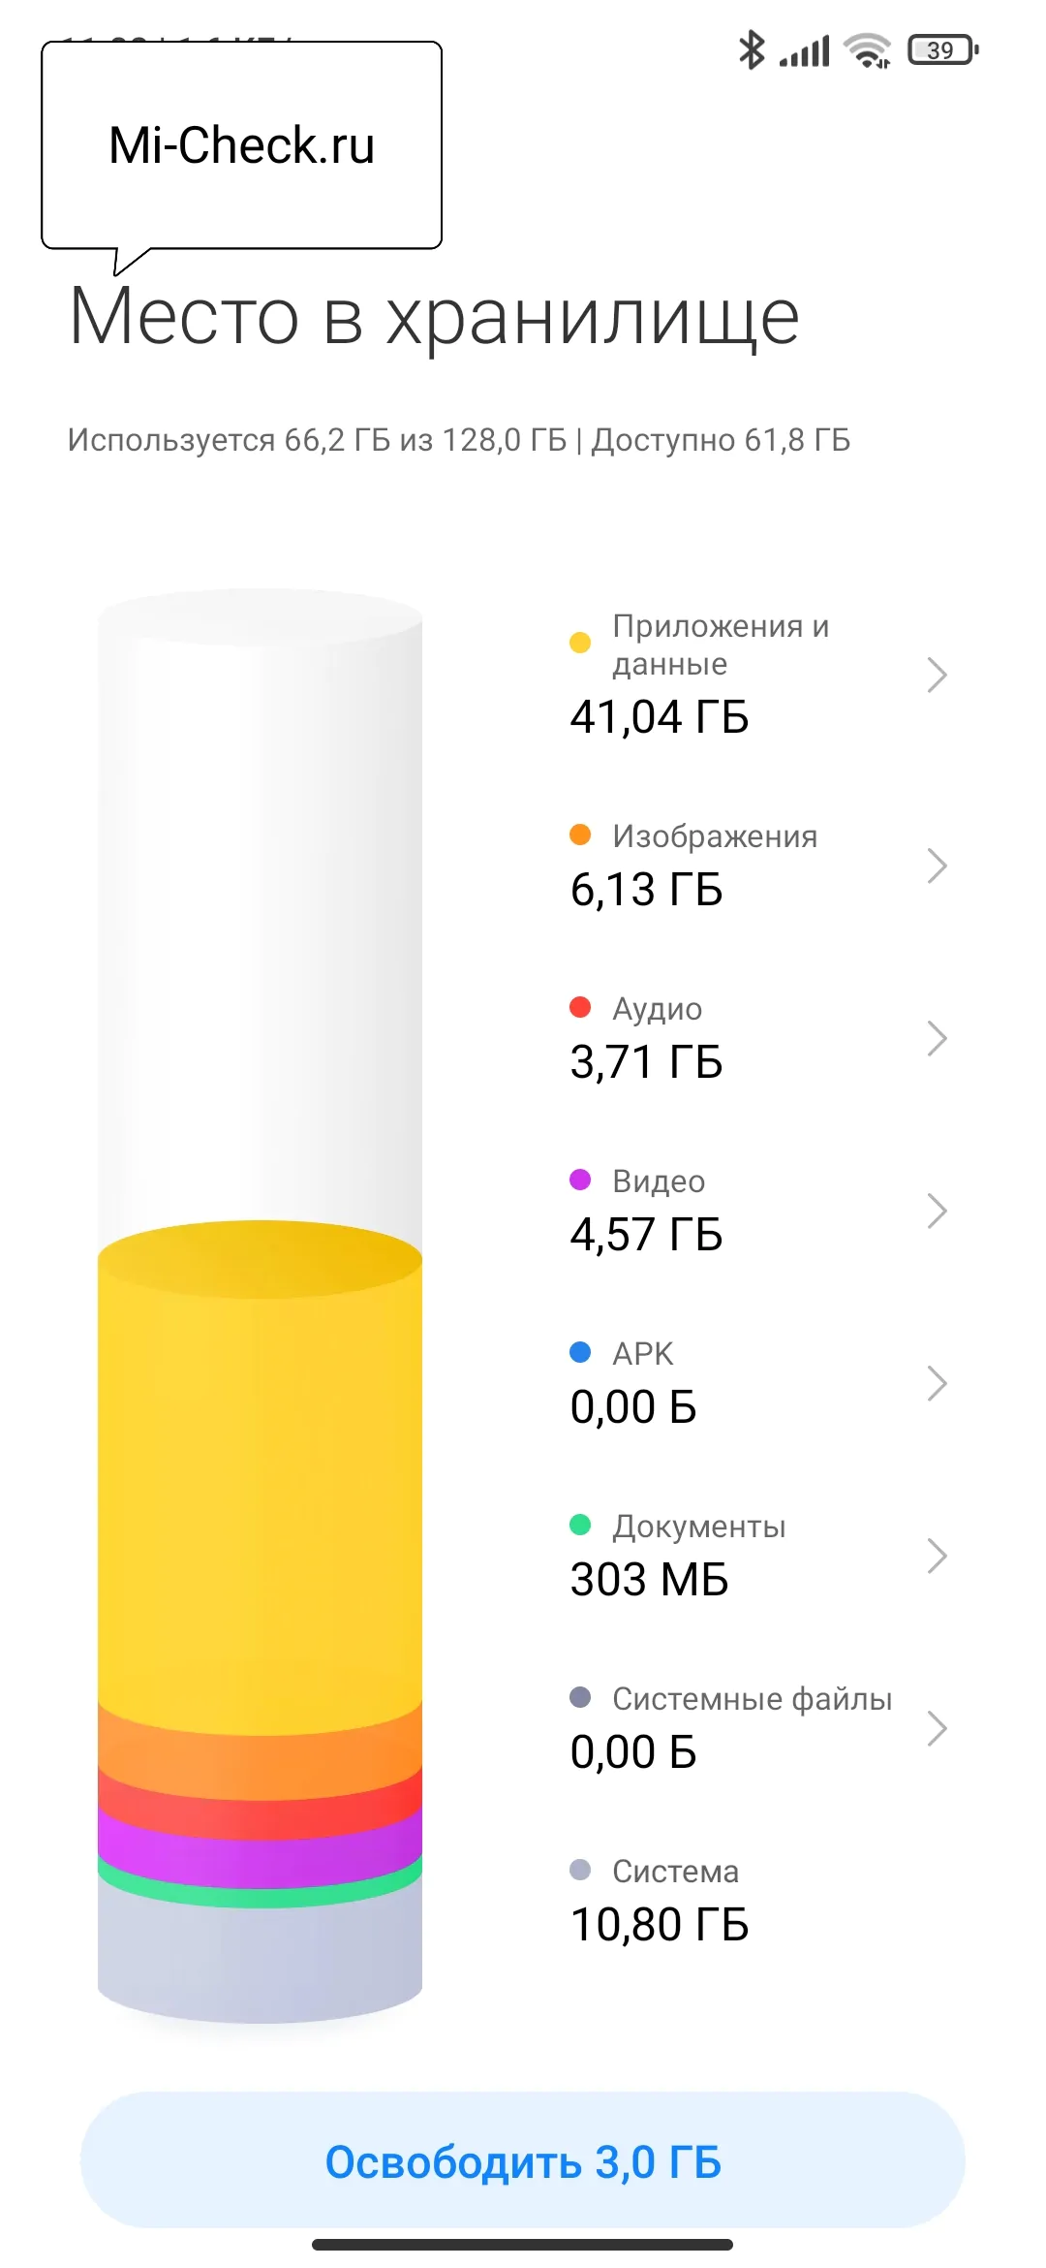Tap the battery level indicator
This screenshot has height=2268, width=1046.
pyautogui.click(x=942, y=50)
